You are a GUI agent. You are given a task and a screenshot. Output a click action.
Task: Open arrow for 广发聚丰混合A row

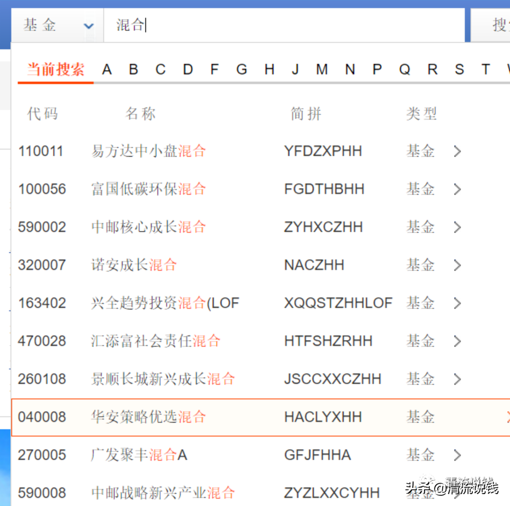click(457, 455)
